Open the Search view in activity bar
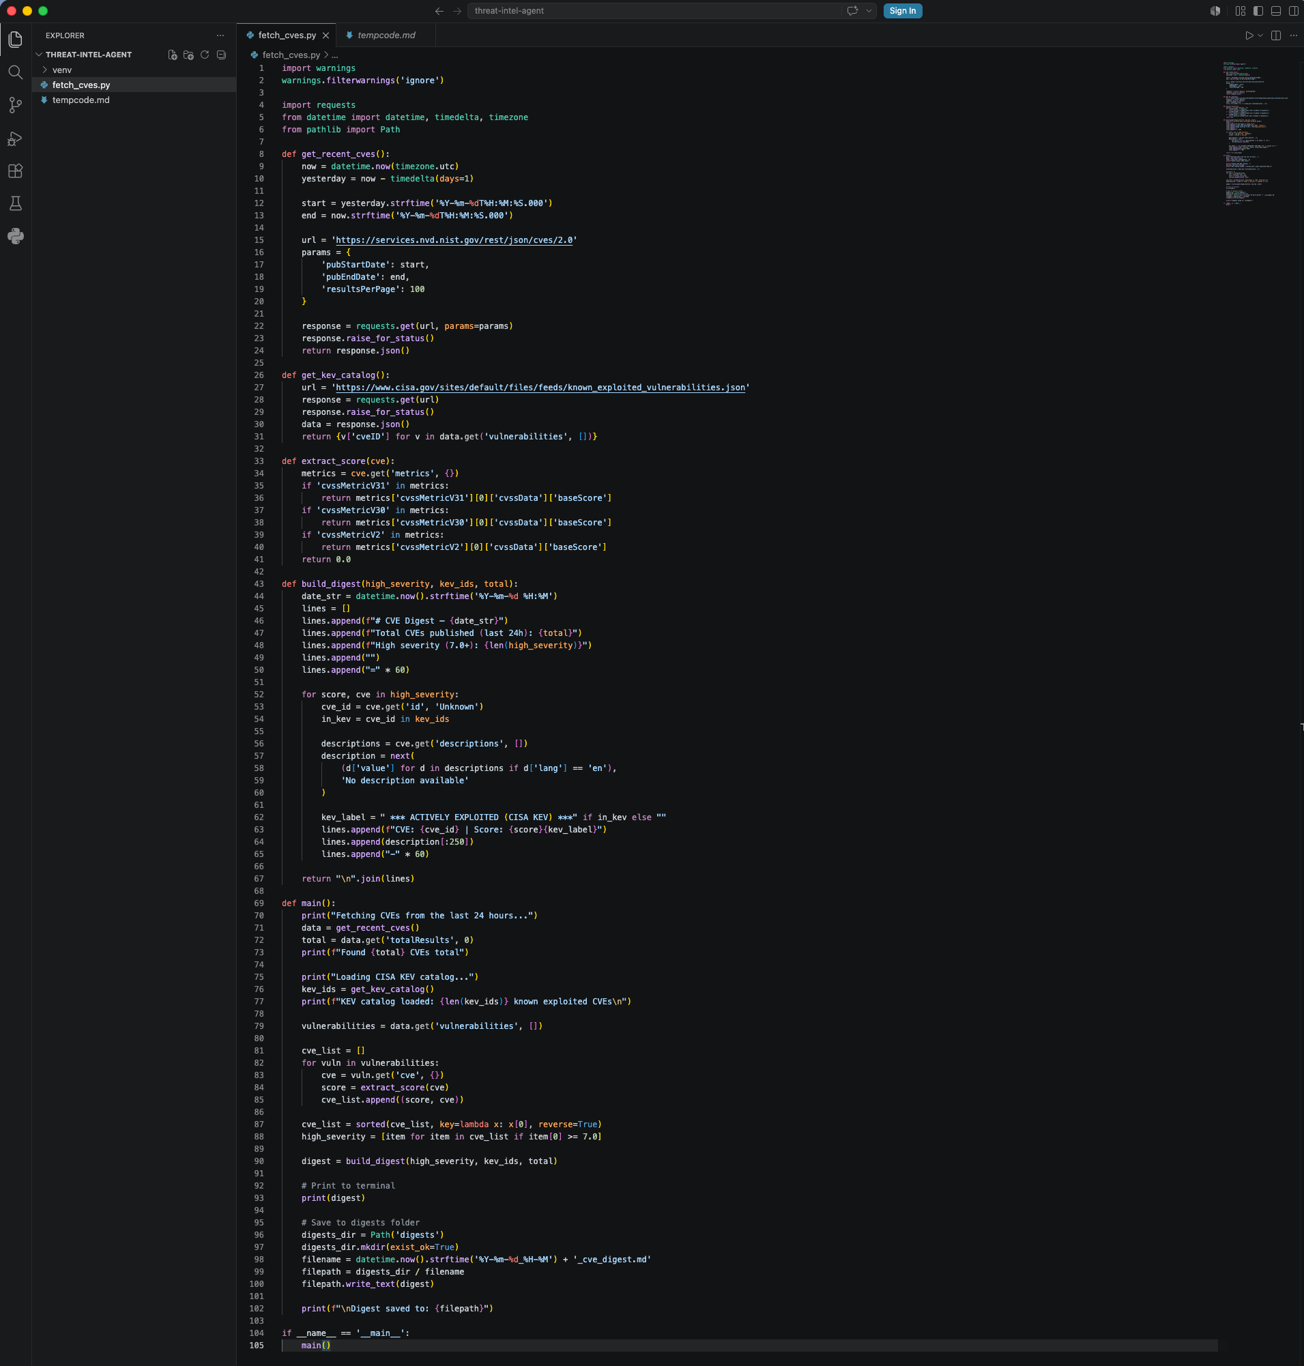 click(x=15, y=72)
